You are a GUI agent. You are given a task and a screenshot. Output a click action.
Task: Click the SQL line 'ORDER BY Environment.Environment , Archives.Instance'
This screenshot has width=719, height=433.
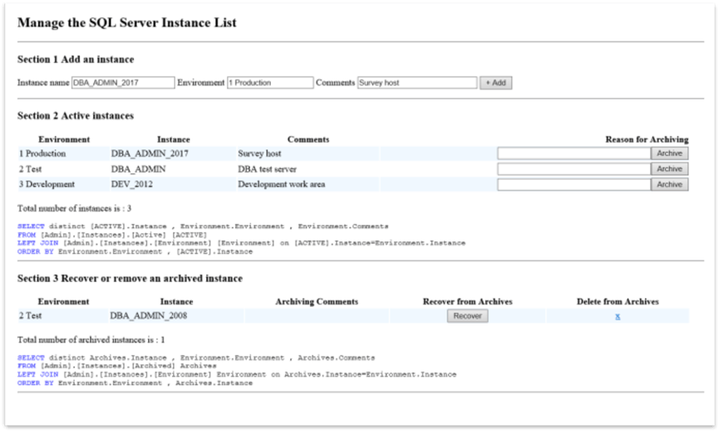pyautogui.click(x=135, y=382)
